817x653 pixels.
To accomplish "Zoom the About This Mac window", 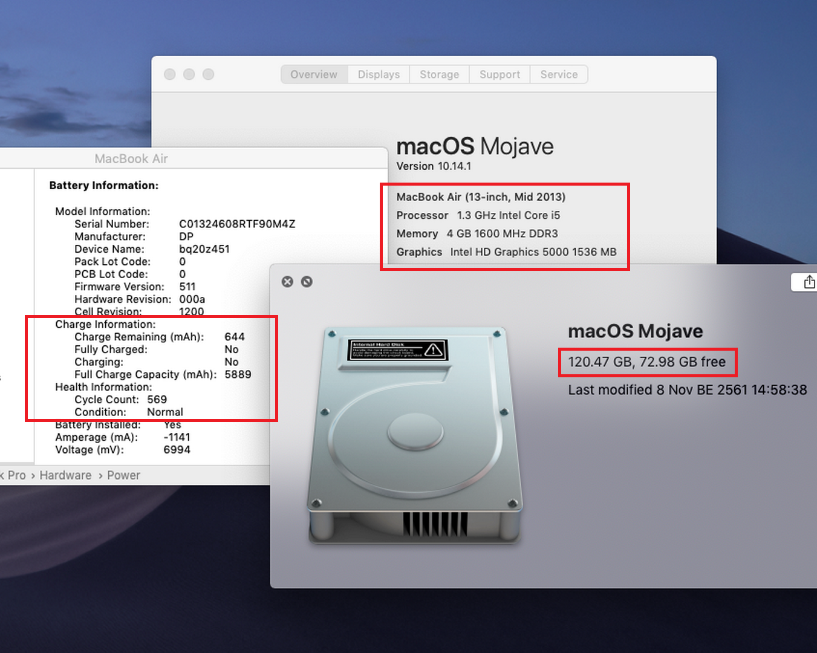I will [x=209, y=74].
